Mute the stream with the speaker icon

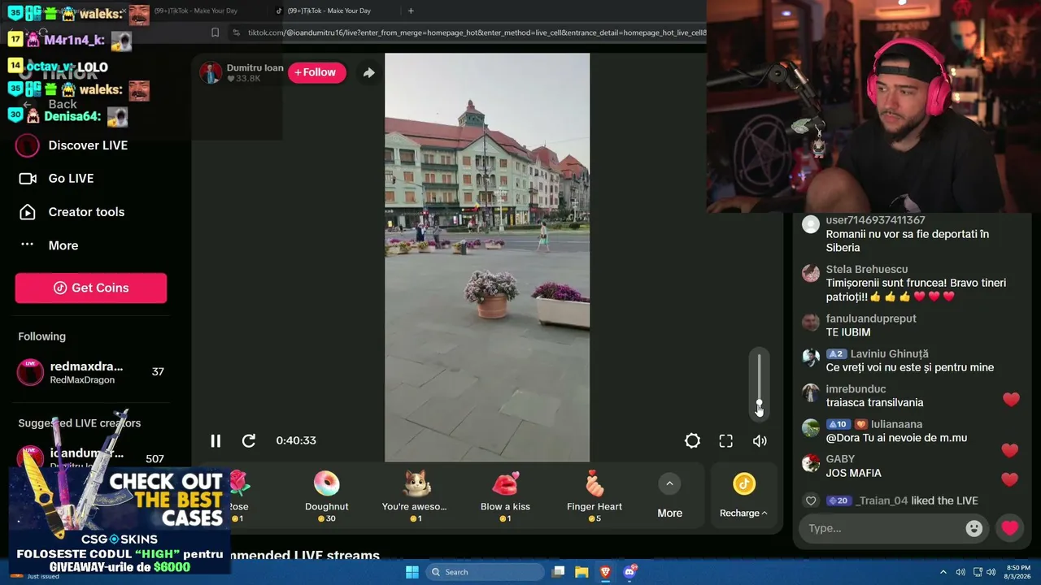point(760,440)
